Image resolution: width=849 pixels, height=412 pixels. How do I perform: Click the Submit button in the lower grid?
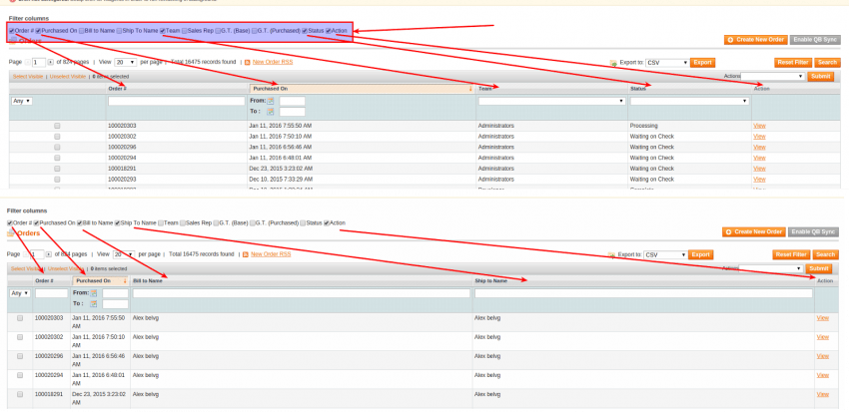819,268
